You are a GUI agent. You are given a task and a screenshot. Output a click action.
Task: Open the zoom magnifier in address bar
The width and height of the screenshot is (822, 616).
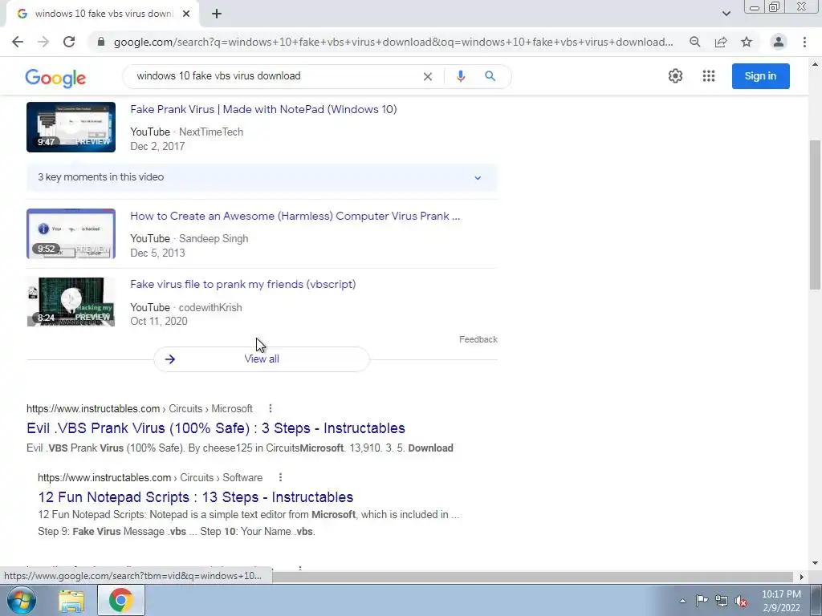(694, 42)
